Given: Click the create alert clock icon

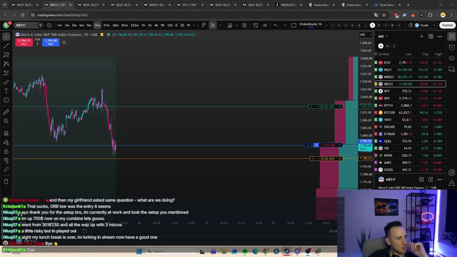Looking at the screenshot, I should coord(256,25).
